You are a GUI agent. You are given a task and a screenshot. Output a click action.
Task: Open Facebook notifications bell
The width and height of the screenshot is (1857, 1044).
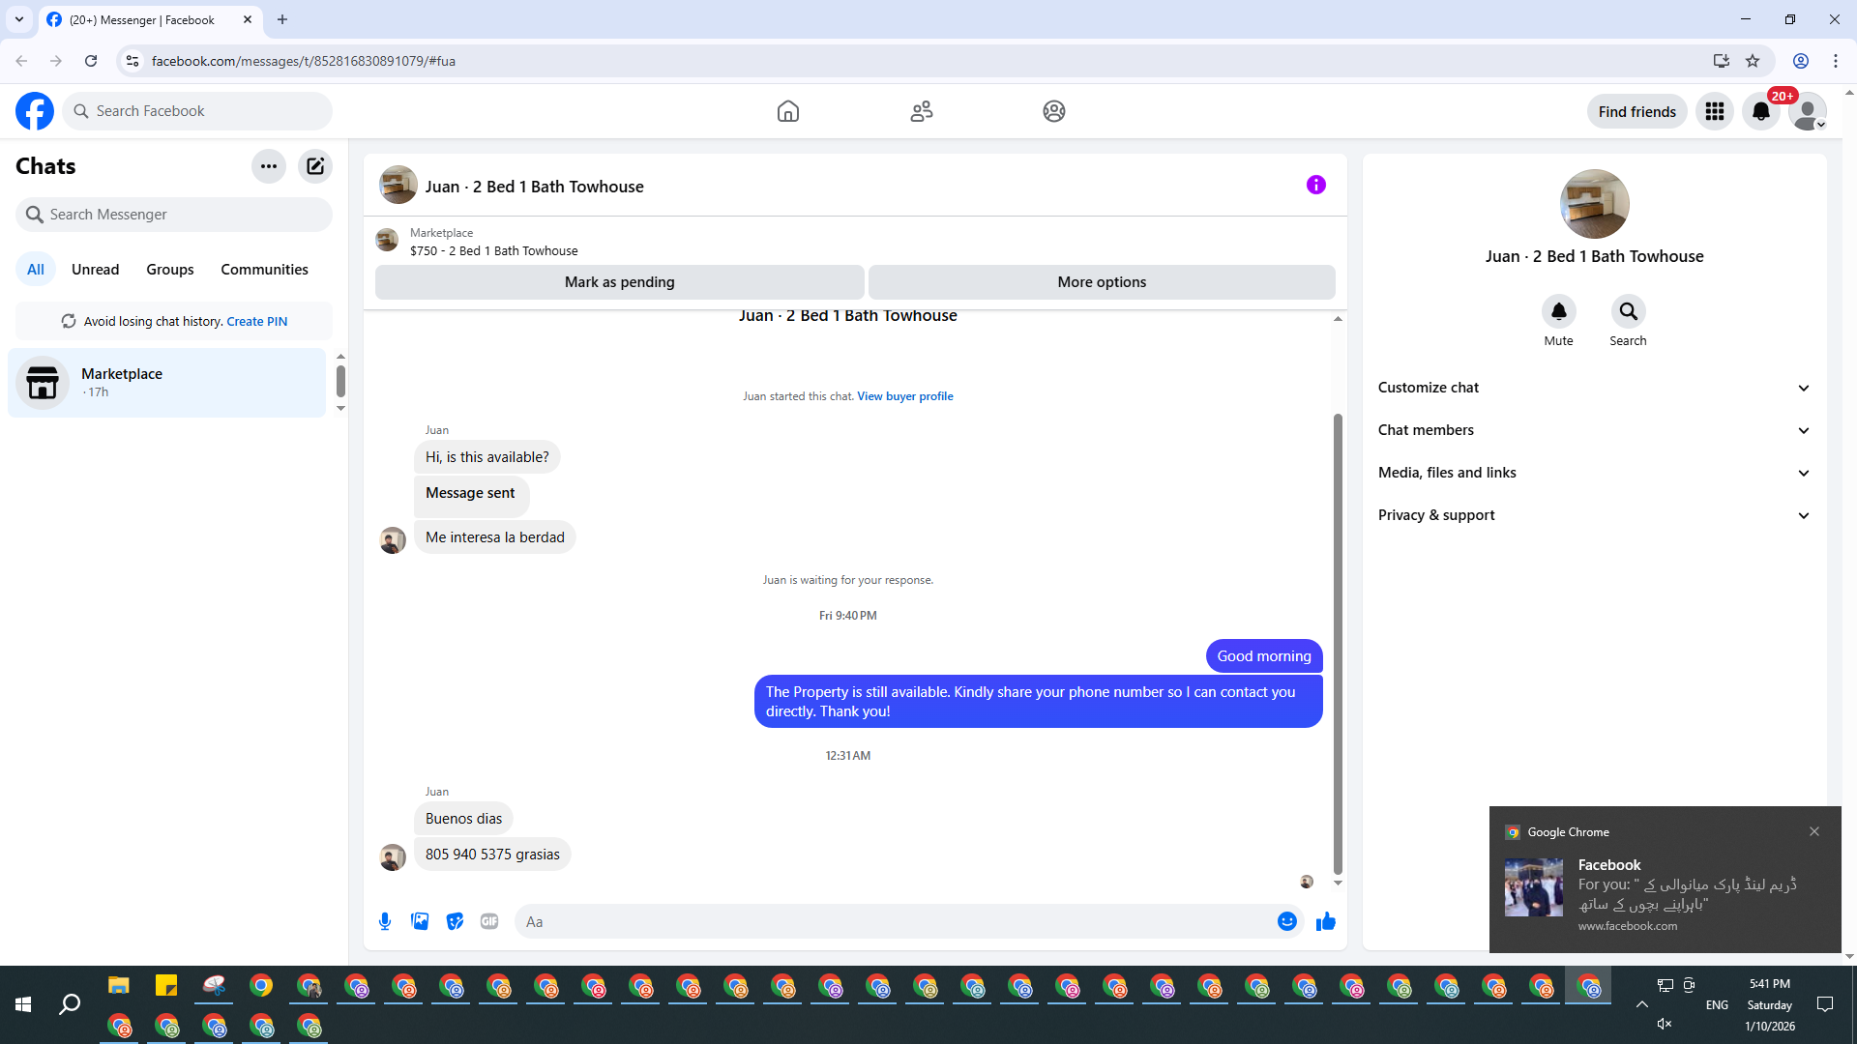click(1760, 111)
